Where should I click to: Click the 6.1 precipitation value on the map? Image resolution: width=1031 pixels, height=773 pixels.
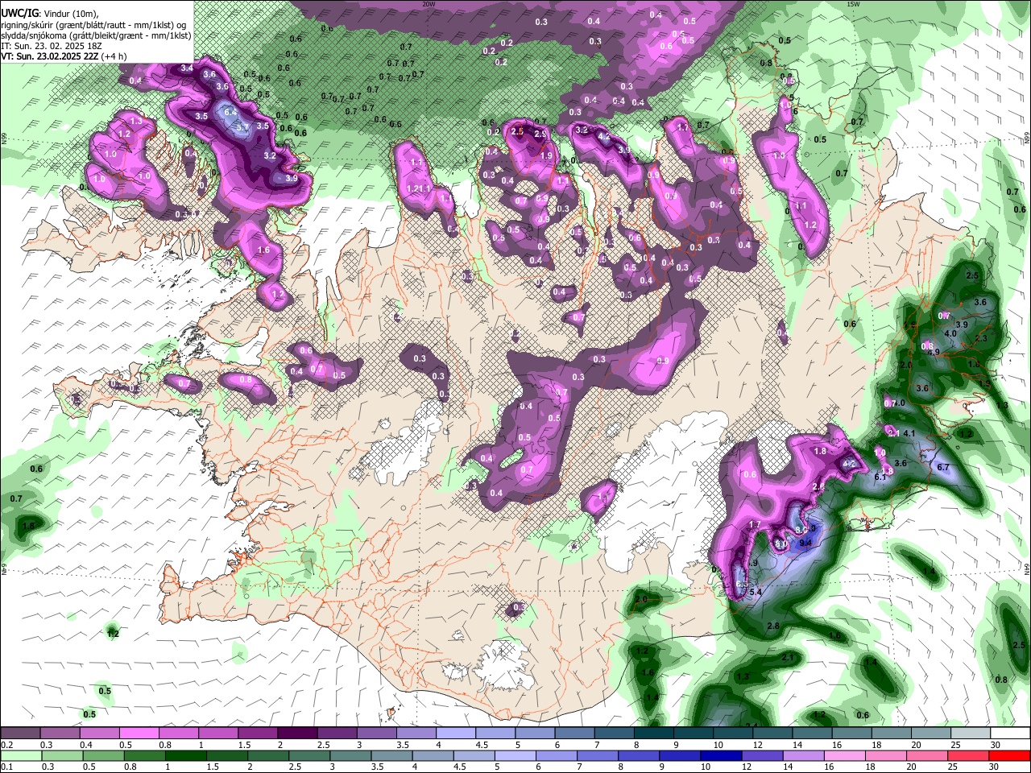pyautogui.click(x=880, y=477)
